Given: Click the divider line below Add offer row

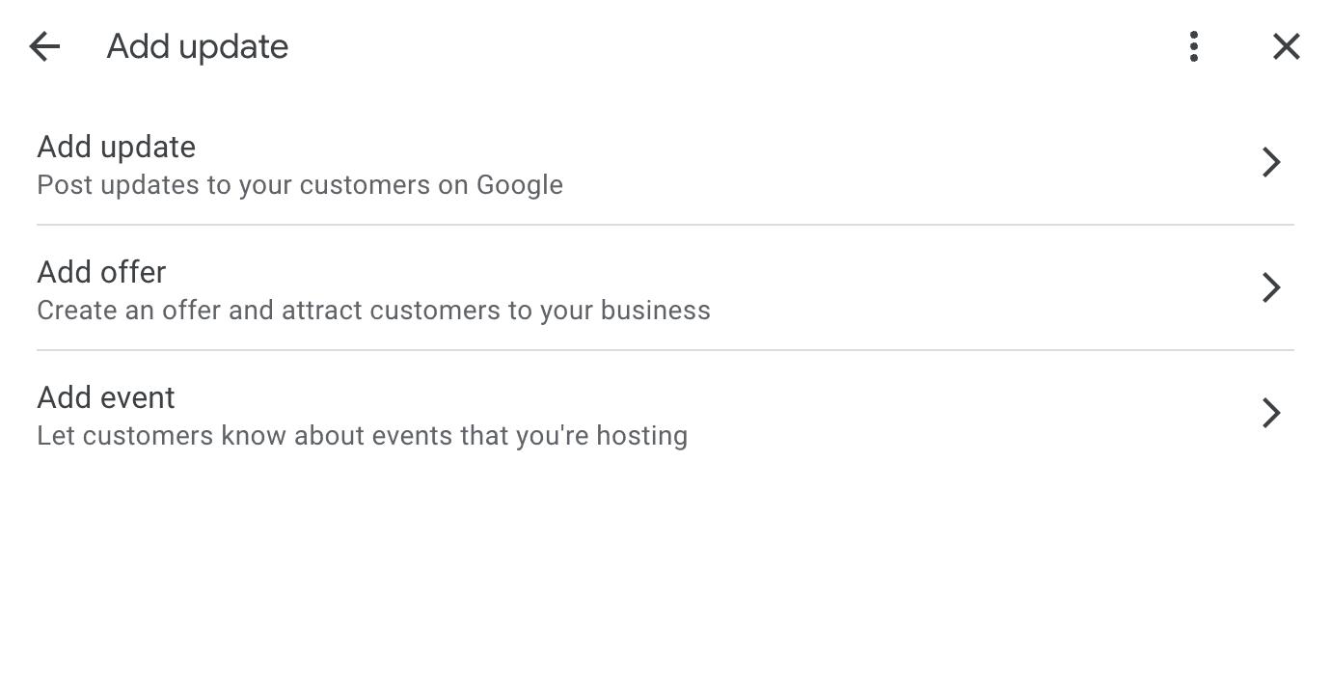Looking at the screenshot, I should (x=665, y=350).
